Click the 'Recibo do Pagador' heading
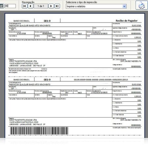This screenshot has width=148, height=148. tap(127, 21)
